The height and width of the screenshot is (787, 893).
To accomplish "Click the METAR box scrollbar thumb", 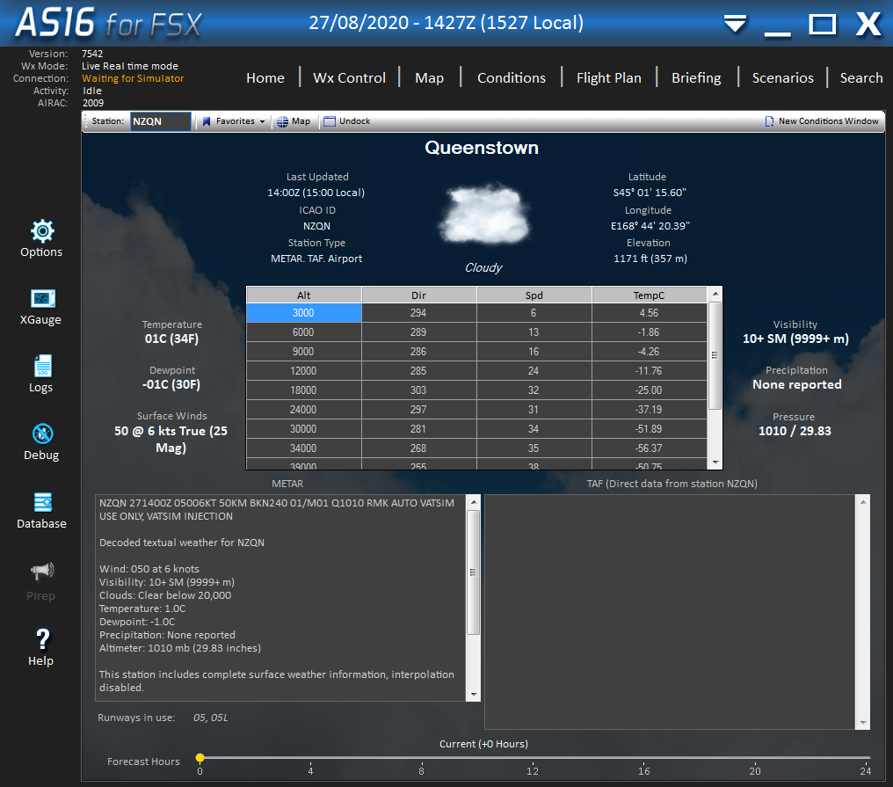I will click(x=473, y=572).
